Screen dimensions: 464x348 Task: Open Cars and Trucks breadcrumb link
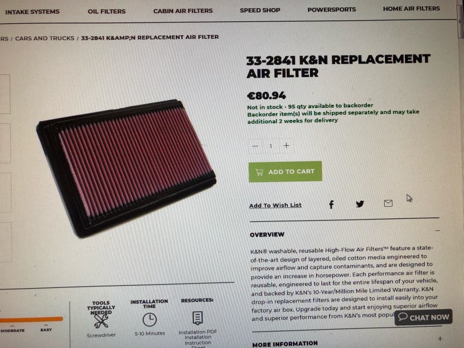pos(45,38)
